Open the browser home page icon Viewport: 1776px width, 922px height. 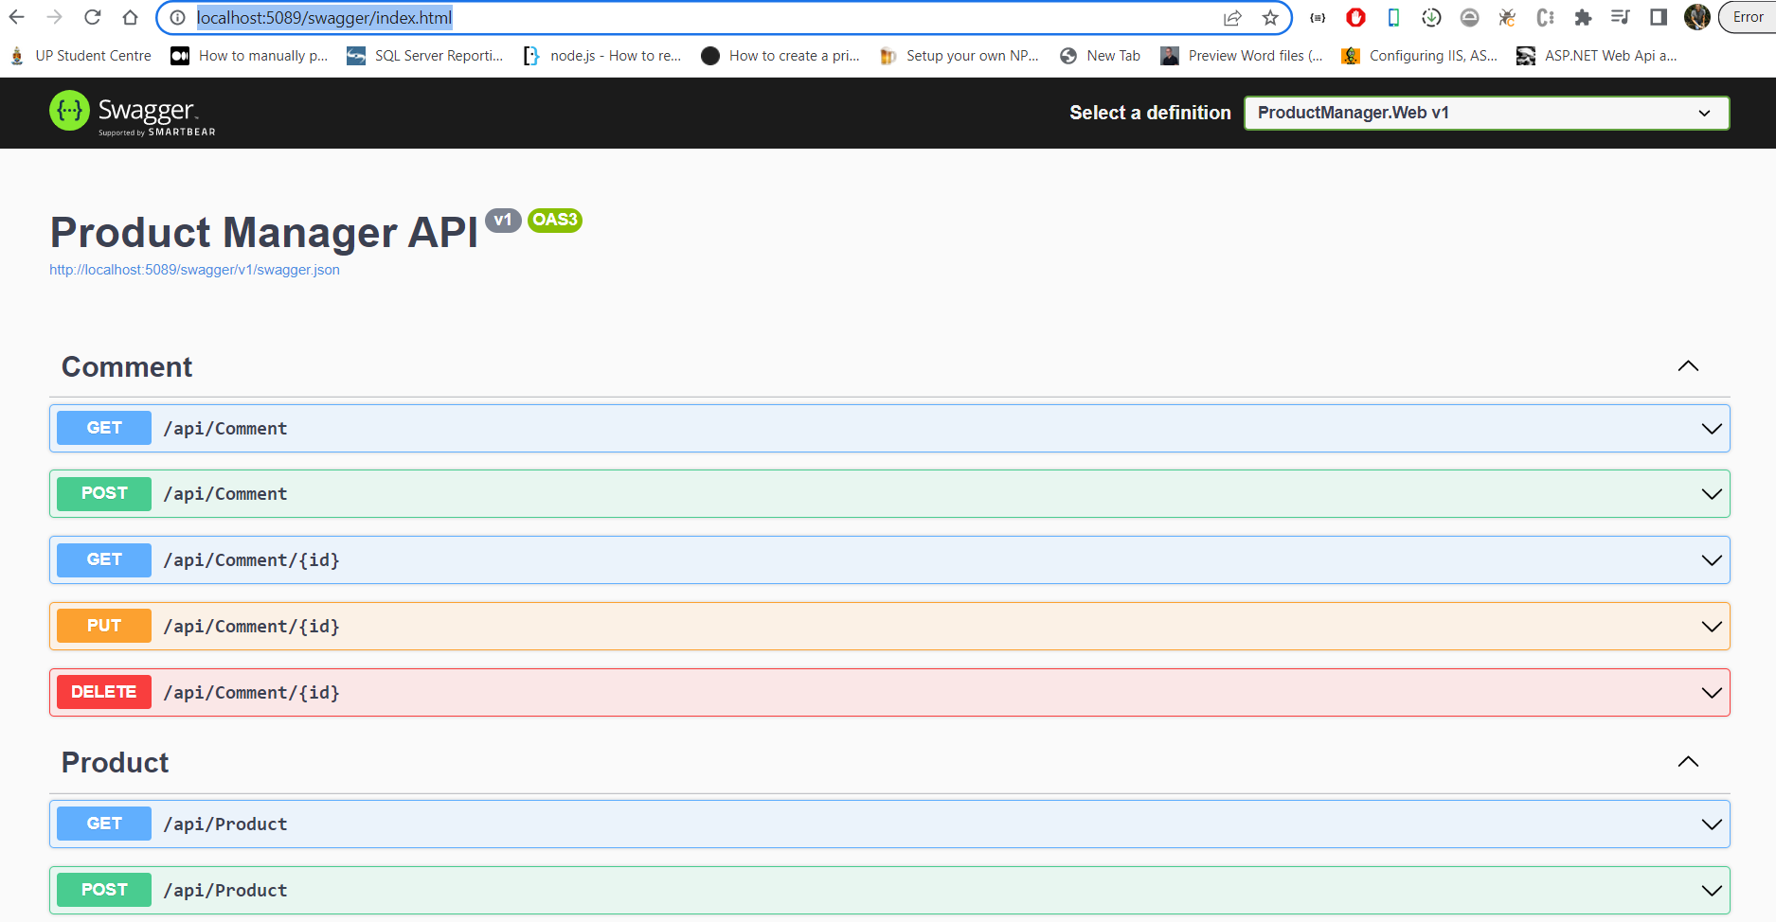pos(131,17)
